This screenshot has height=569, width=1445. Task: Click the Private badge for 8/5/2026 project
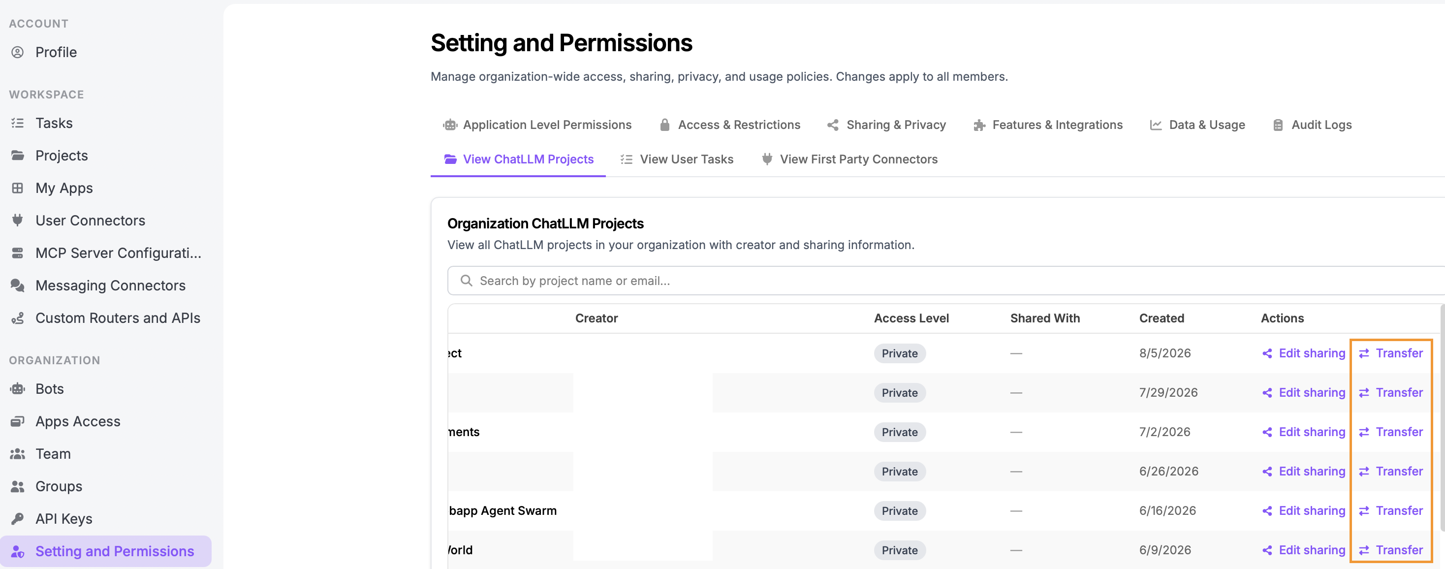900,353
